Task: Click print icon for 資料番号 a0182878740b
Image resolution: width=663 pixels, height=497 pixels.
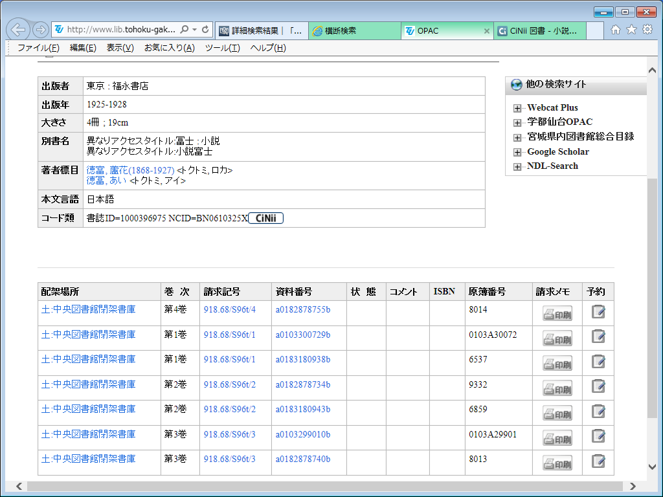Action: pyautogui.click(x=557, y=463)
